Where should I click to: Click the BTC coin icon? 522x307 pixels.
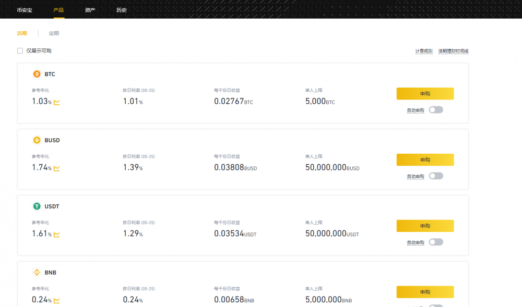37,74
